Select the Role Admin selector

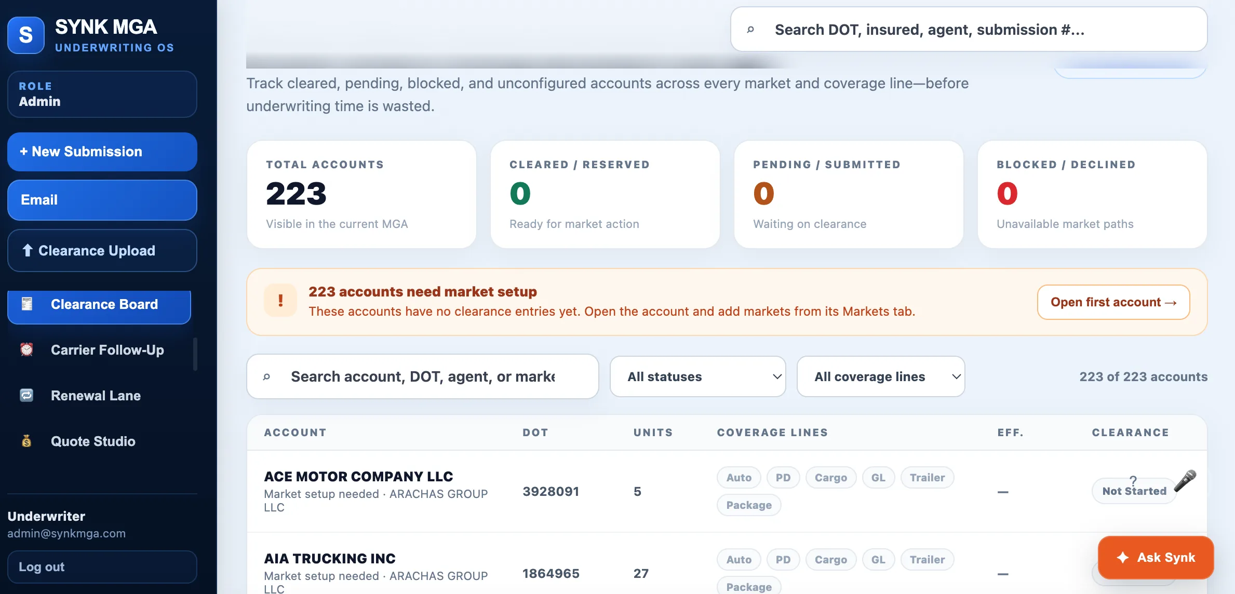[102, 94]
